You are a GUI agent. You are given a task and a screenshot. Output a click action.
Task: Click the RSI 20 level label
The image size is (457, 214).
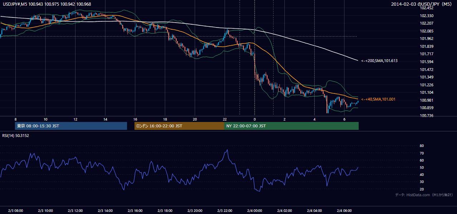(x=422, y=189)
